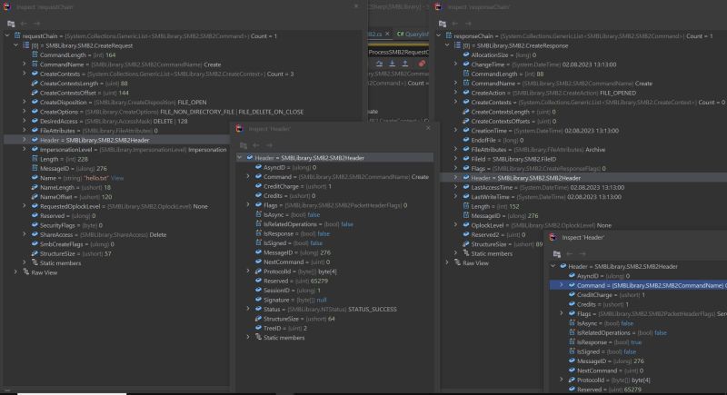Click the back arrow in the Inspect 'requestChain' toolbar
The width and height of the screenshot is (727, 395).
tap(24, 24)
